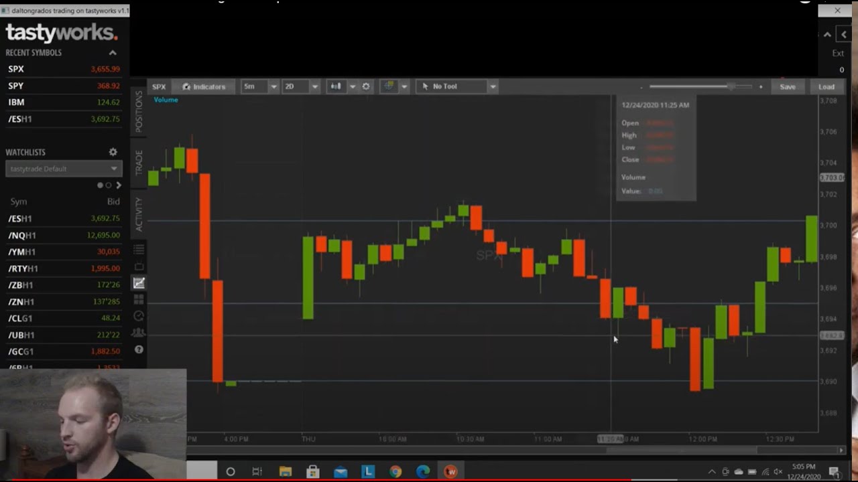Load a saved chart layout
858x482 pixels.
[826, 86]
